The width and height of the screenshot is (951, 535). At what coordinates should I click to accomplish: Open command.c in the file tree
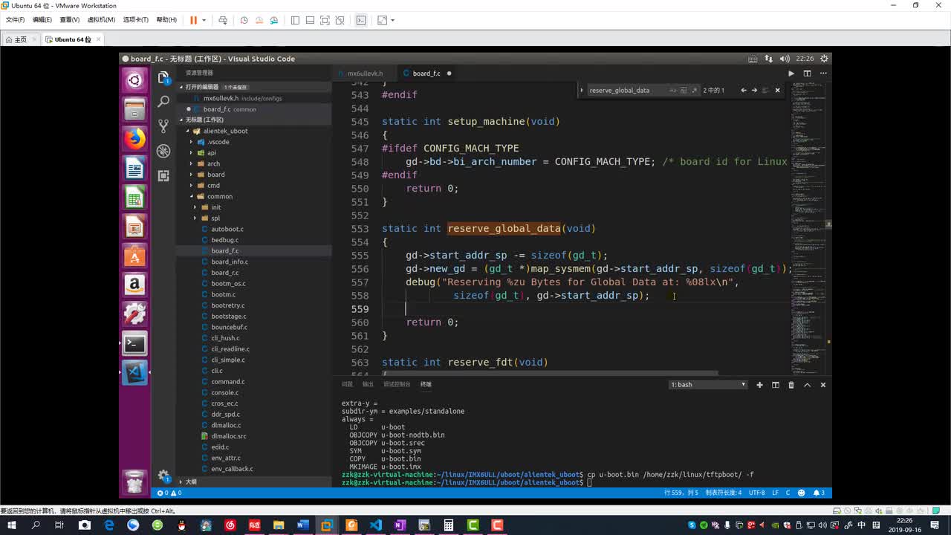coord(227,382)
